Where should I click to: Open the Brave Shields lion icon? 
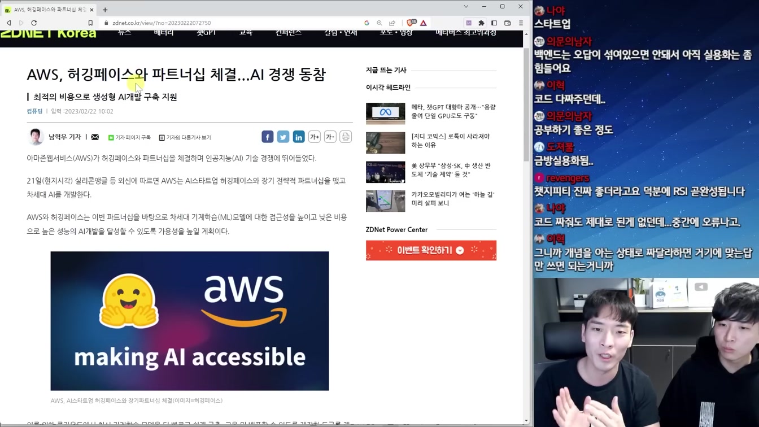click(411, 23)
